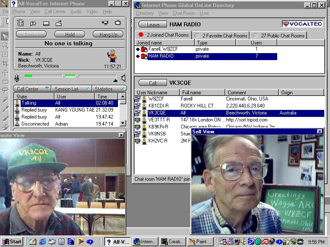Select the Talking Alf session row
330x247 pixels.
click(x=66, y=103)
